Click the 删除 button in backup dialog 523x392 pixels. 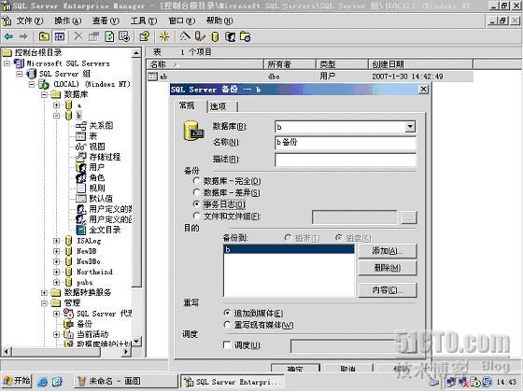388,267
